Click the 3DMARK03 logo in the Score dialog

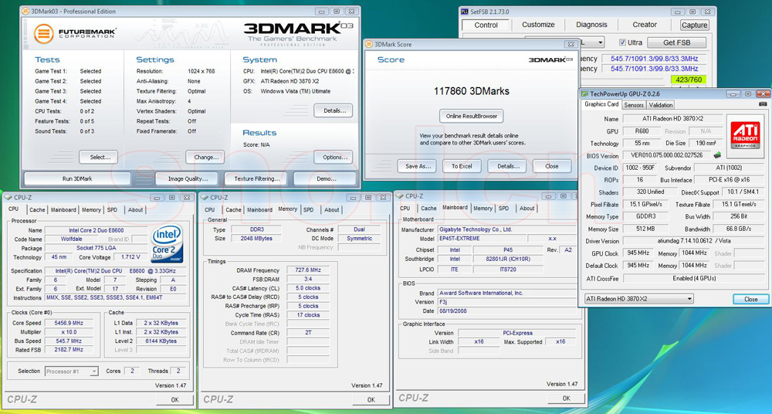pos(550,59)
